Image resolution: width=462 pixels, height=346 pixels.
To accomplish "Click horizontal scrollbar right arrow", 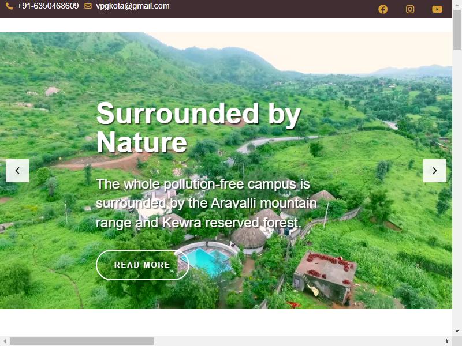I will tap(448, 341).
